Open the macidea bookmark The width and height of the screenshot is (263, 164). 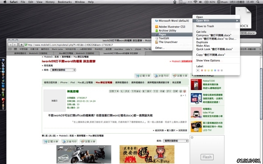(x=118, y=49)
